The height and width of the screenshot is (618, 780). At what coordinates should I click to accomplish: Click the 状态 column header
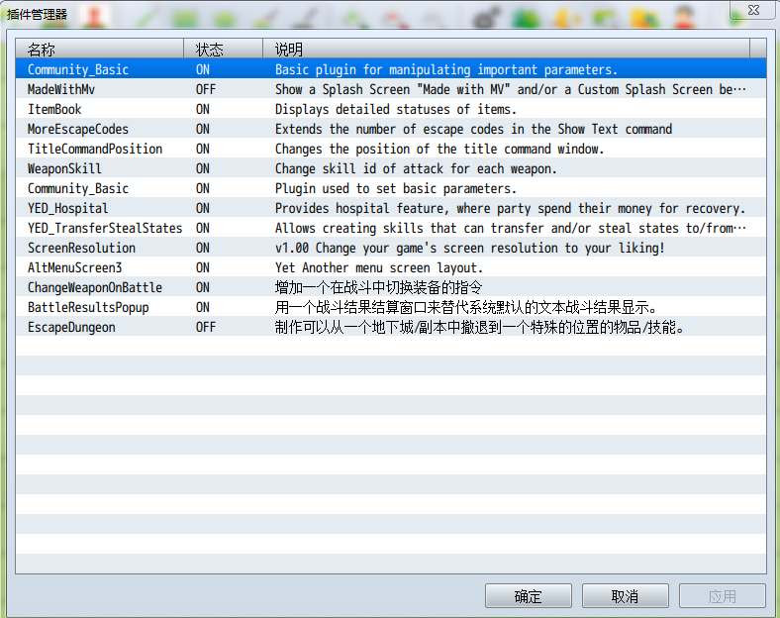[x=223, y=49]
